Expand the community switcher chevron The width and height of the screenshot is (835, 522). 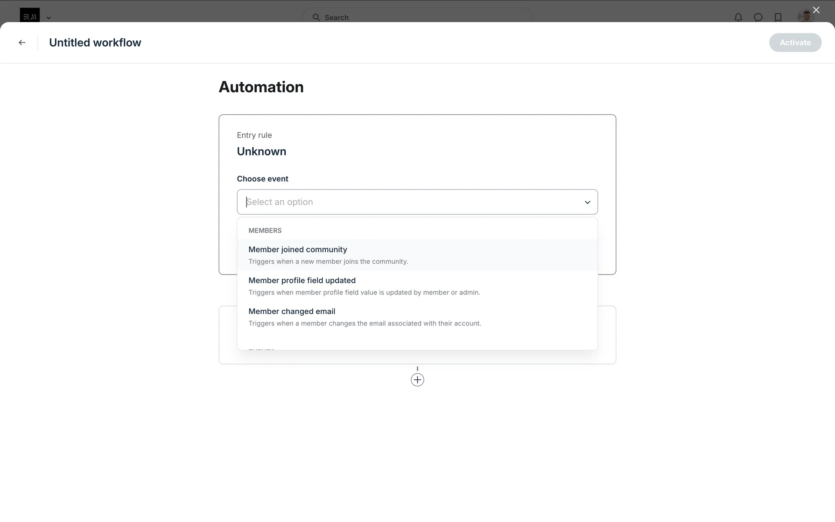pyautogui.click(x=49, y=18)
